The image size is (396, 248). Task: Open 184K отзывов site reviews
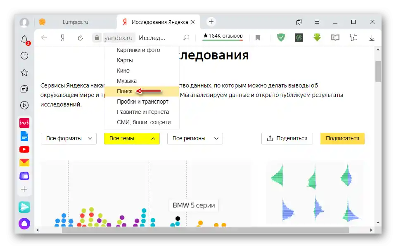223,36
